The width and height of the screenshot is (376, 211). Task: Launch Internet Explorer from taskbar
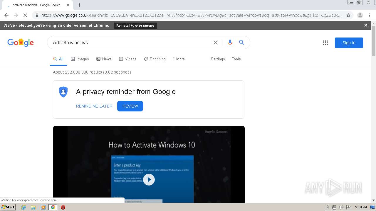tap(23, 207)
